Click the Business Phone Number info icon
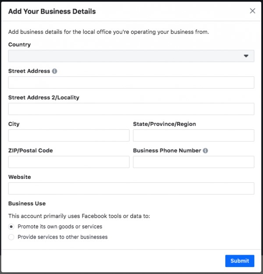263x274 pixels. 205,151
